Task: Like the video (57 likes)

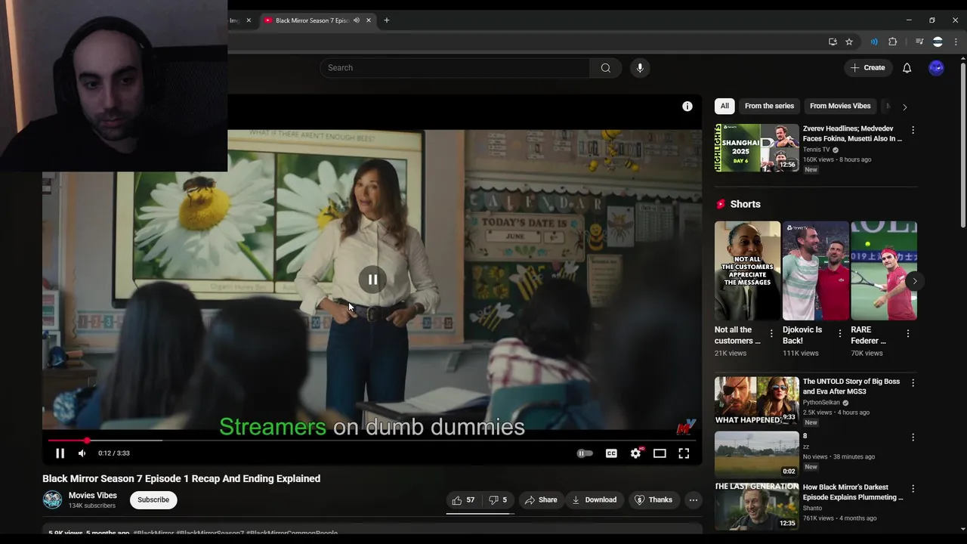Action: pos(463,500)
